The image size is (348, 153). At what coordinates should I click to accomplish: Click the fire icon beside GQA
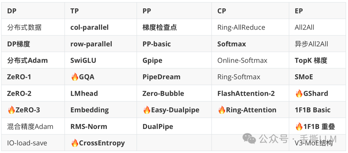coord(74,77)
